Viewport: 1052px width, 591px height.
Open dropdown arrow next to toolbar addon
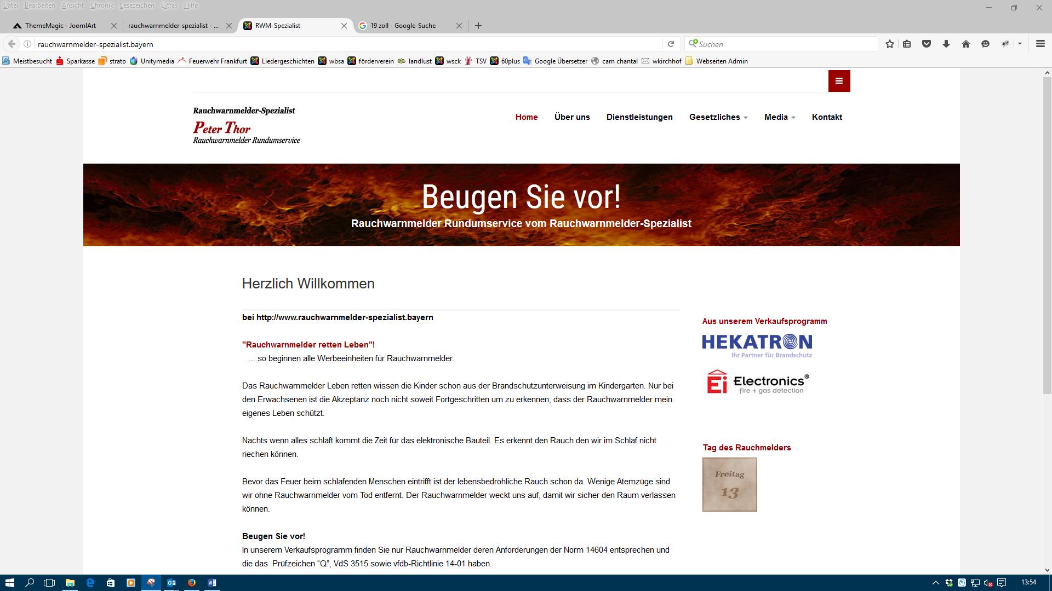point(1020,44)
